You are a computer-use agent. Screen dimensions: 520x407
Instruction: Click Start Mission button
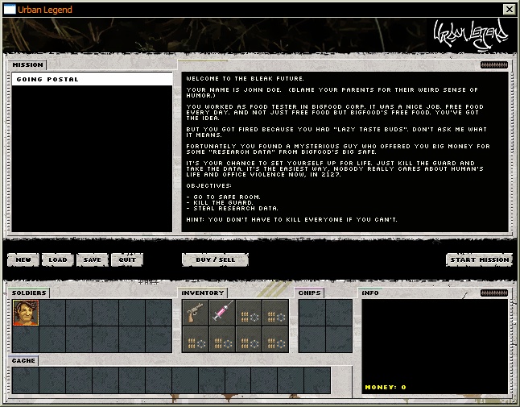pos(479,260)
